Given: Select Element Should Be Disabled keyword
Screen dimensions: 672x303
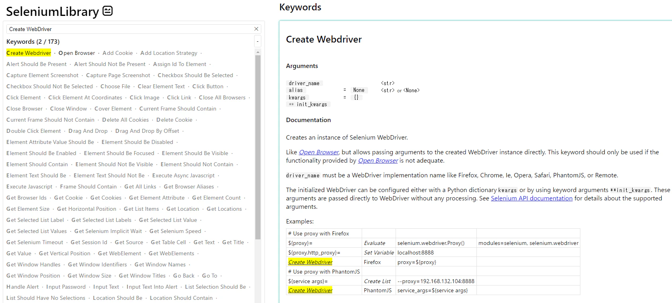Looking at the screenshot, I should [x=137, y=142].
